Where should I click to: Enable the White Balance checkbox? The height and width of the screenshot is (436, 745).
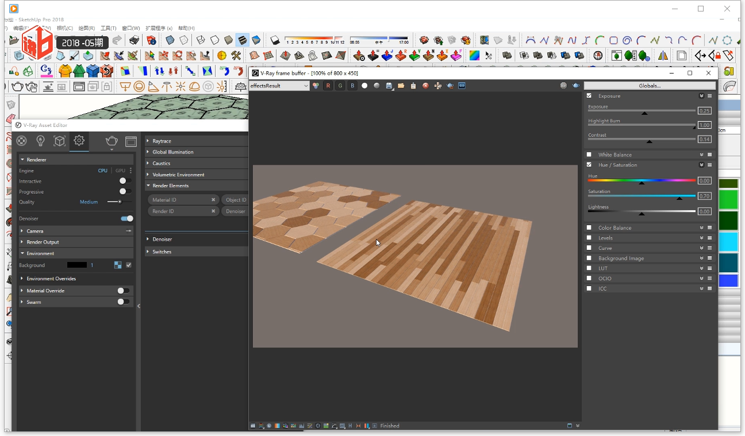pyautogui.click(x=589, y=155)
